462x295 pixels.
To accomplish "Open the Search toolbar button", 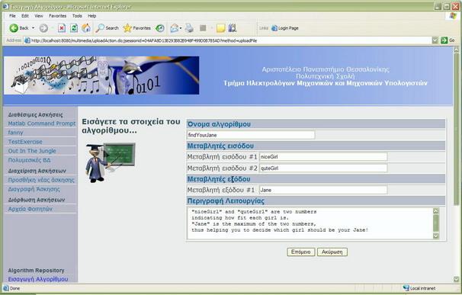I will tap(107, 28).
